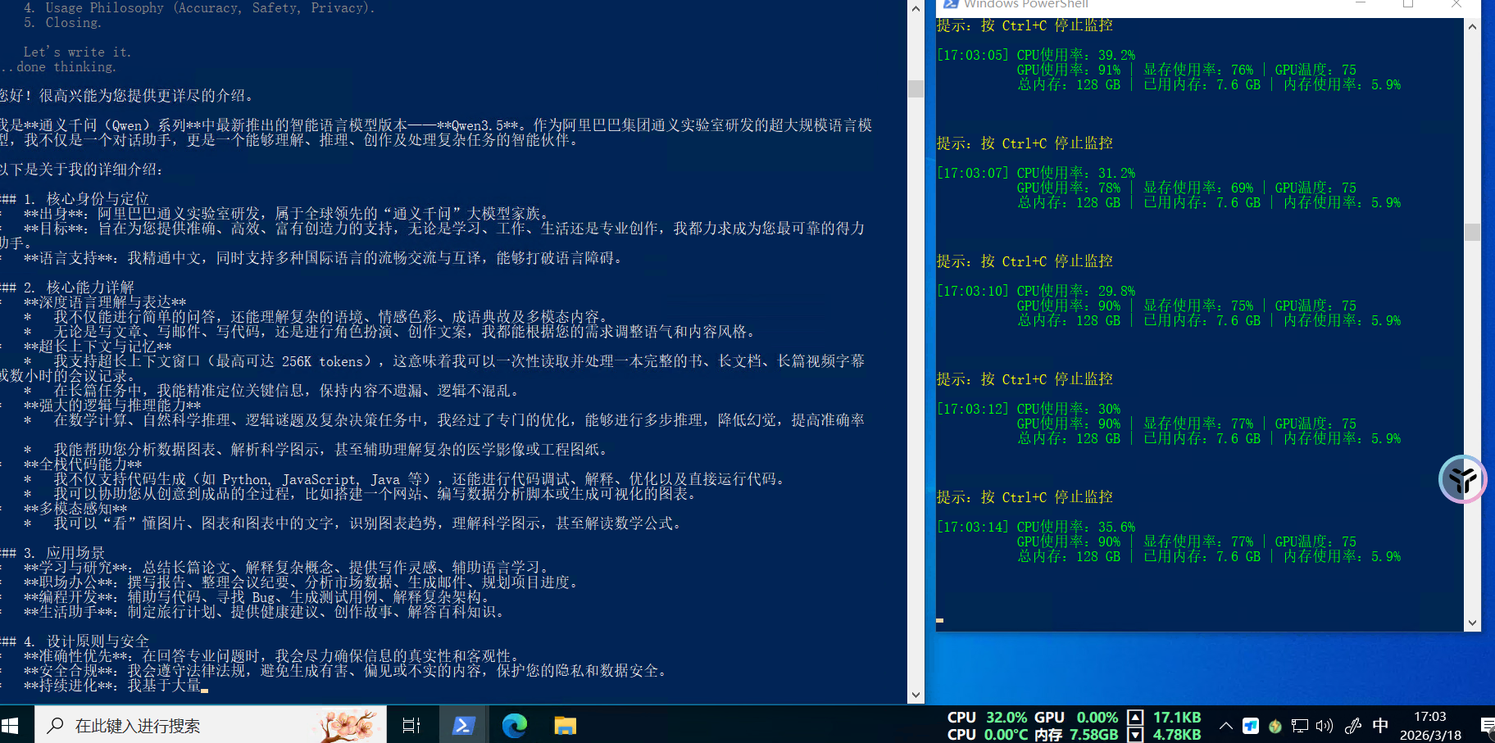Open File Explorer from the taskbar
This screenshot has width=1495, height=743.
566,725
